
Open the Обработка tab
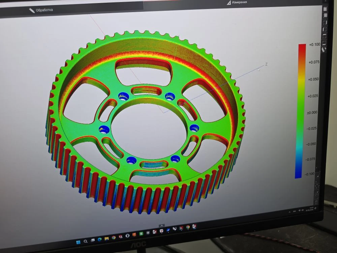[x=41, y=10]
